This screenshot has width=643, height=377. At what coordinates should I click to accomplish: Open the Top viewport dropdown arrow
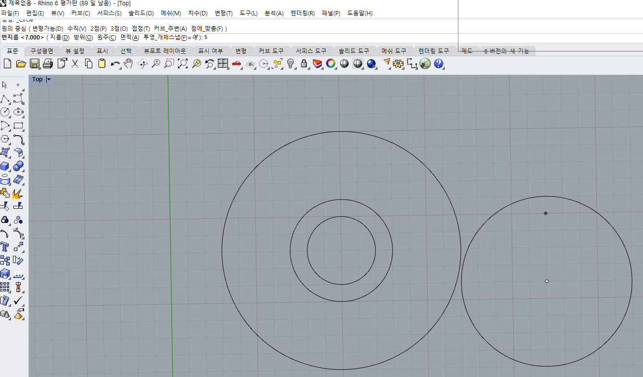point(49,79)
